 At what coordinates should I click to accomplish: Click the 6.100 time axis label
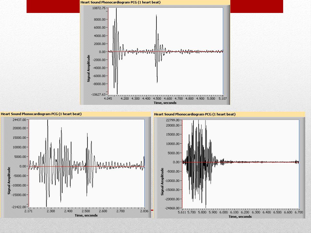235,212
